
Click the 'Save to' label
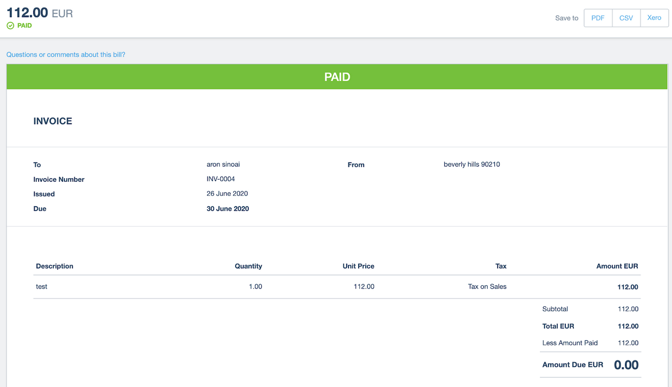[x=567, y=18]
